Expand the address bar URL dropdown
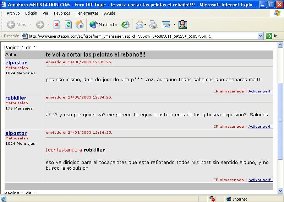The height and width of the screenshot is (202, 284). 260,36
